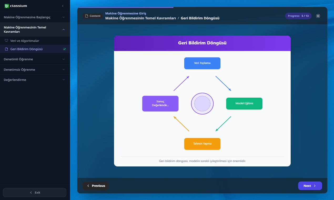
Task: Click the Makine Öğrenmesinin Temel Kavramları breadcrumb
Action: [140, 18]
